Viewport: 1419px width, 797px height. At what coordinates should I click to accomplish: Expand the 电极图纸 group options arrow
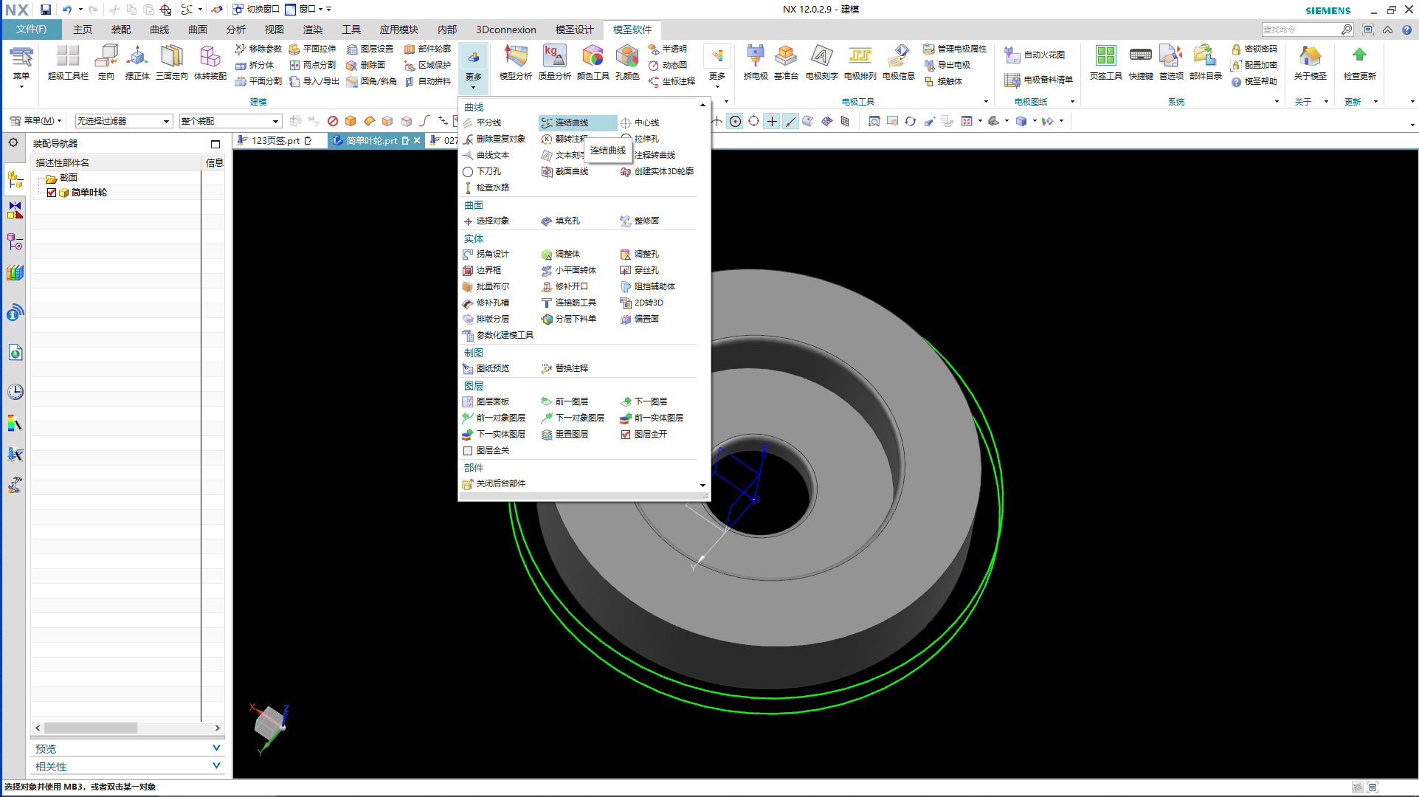[1072, 102]
